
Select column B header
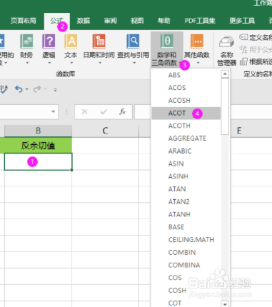38,131
